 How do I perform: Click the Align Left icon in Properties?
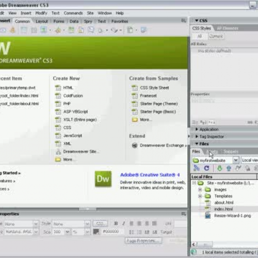[132, 223]
